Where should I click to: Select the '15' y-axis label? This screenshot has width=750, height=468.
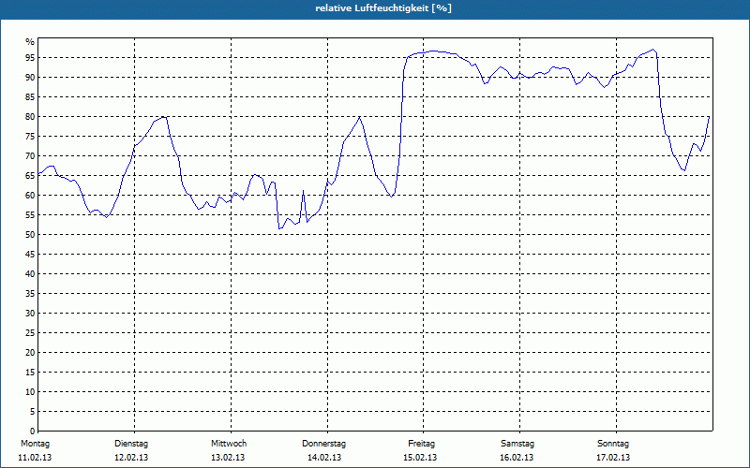pyautogui.click(x=30, y=372)
